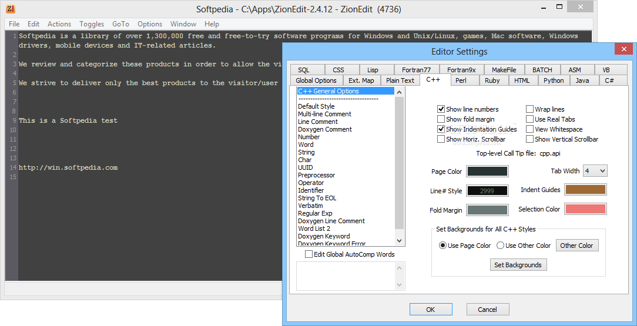The width and height of the screenshot is (637, 326).
Task: Enable Show Vertical Scrollbar
Action: pos(529,139)
